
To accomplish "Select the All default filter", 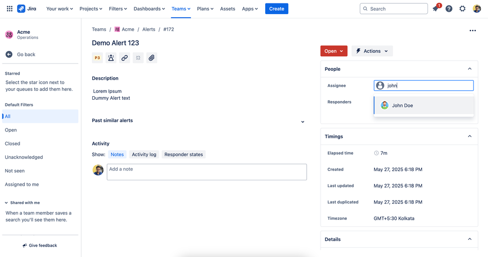I will point(40,116).
